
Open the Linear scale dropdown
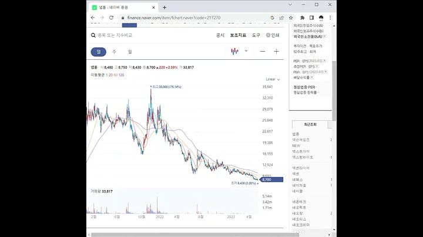coord(273,79)
